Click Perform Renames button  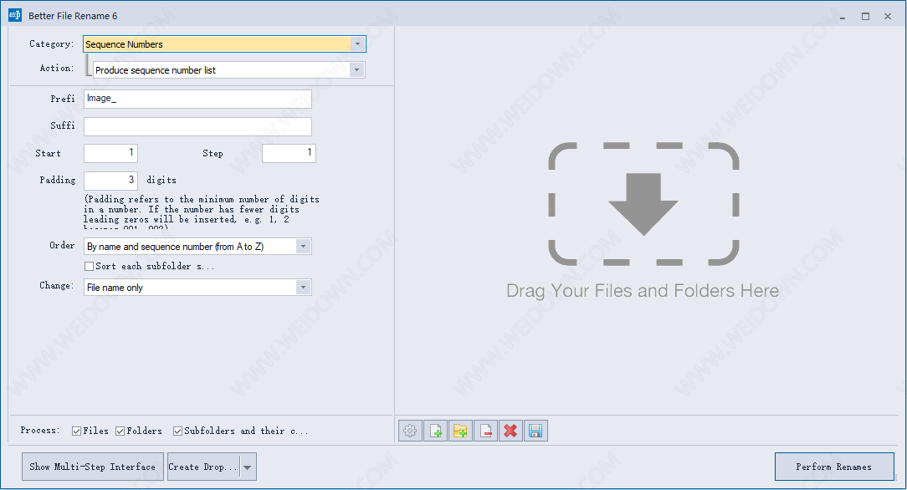(834, 467)
